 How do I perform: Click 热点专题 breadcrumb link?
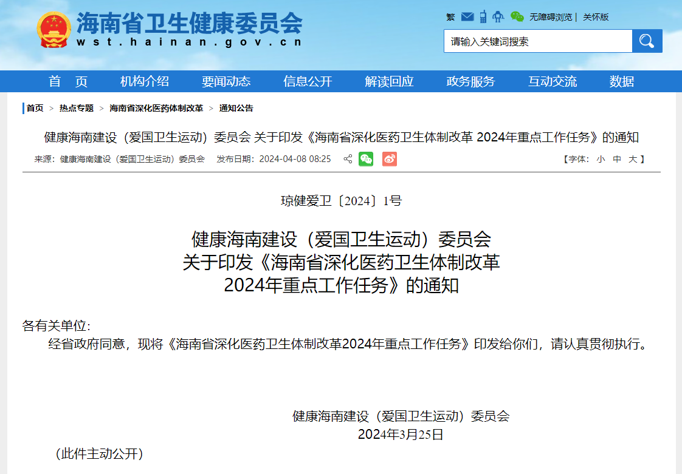77,108
